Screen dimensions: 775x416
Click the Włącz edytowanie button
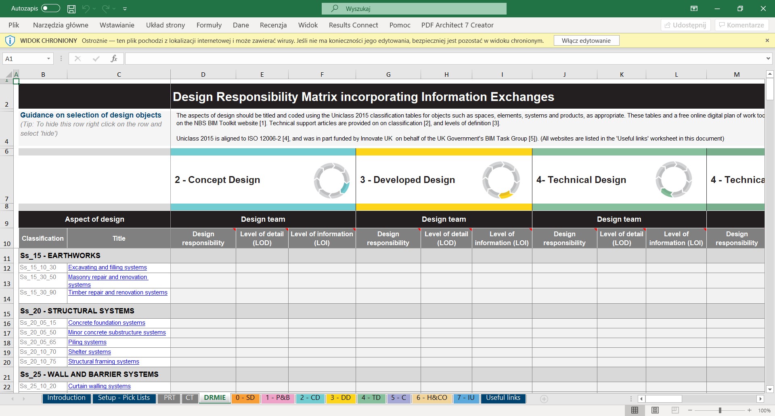tap(586, 41)
